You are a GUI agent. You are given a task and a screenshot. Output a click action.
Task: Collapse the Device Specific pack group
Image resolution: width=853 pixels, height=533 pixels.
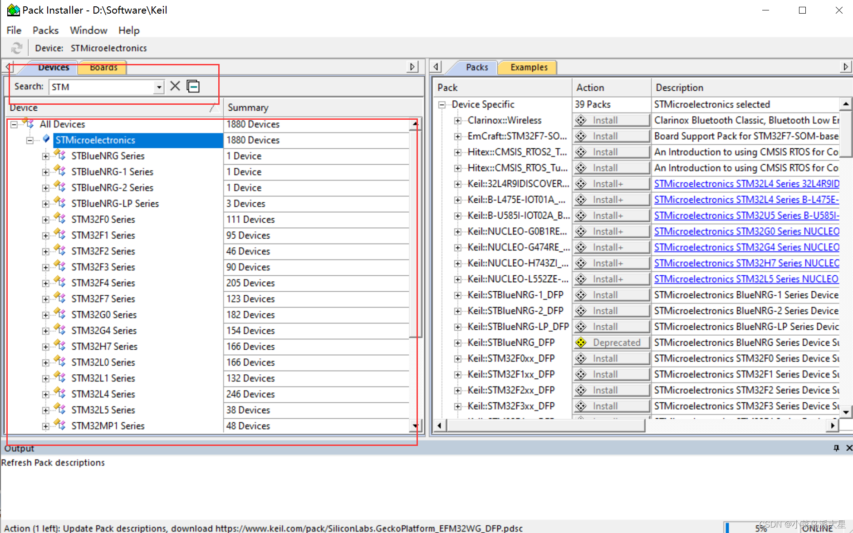point(441,105)
